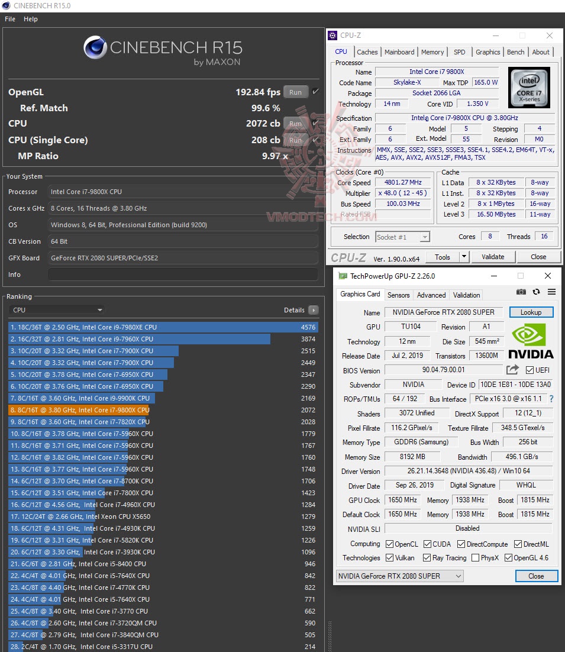Open the File menu
565x652 pixels.
point(10,19)
